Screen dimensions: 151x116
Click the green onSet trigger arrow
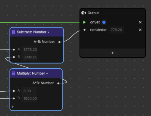point(85,22)
